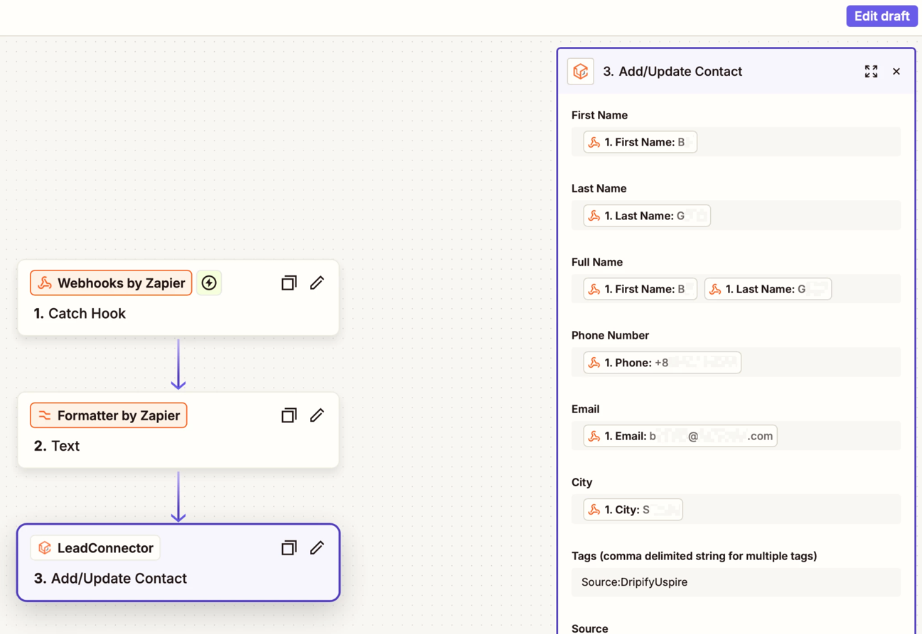Select the Formatter by Zapier app label
This screenshot has height=634, width=922.
click(109, 415)
